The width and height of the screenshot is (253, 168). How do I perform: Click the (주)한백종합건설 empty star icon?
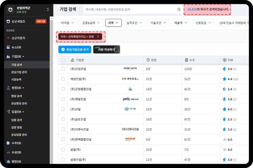(x=225, y=140)
